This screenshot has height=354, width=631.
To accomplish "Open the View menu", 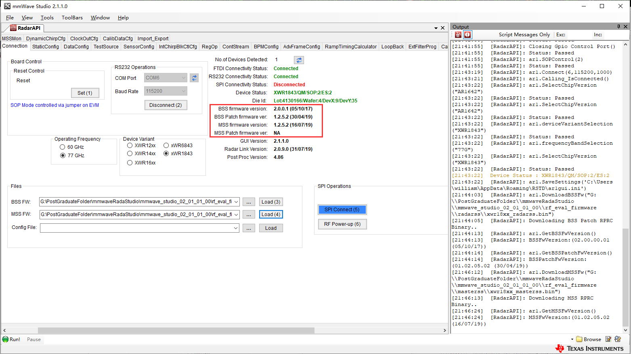I will tap(27, 18).
